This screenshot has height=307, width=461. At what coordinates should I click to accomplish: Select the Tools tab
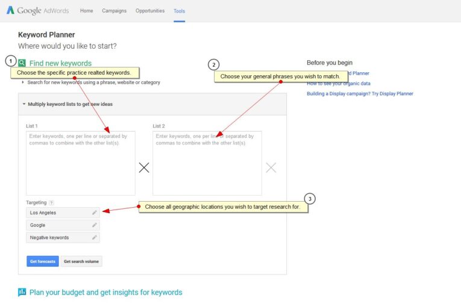(x=179, y=11)
